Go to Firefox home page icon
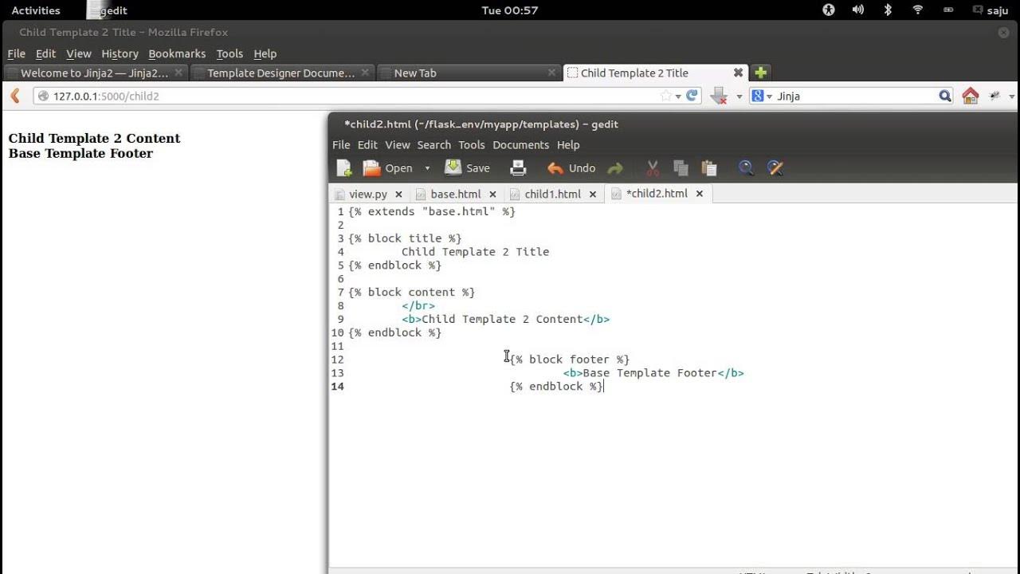Viewport: 1020px width, 574px height. pos(970,96)
